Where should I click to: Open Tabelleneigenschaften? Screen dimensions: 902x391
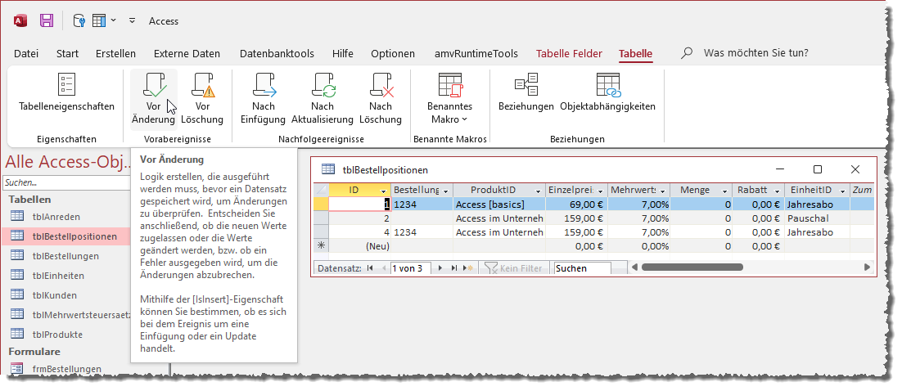[67, 92]
